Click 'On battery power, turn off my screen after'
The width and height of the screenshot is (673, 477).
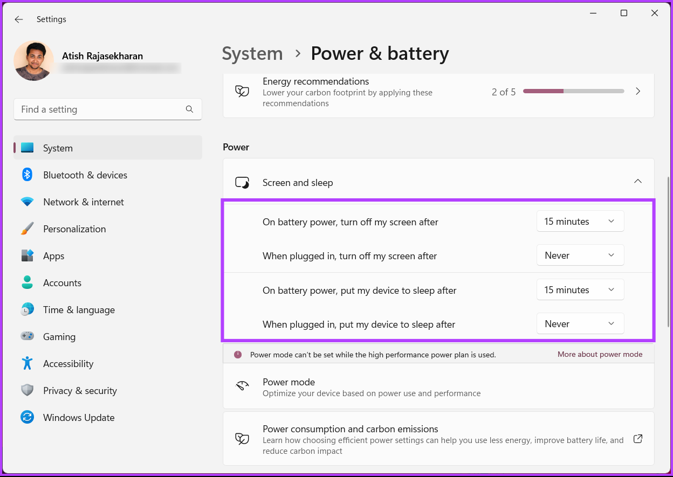pyautogui.click(x=351, y=222)
